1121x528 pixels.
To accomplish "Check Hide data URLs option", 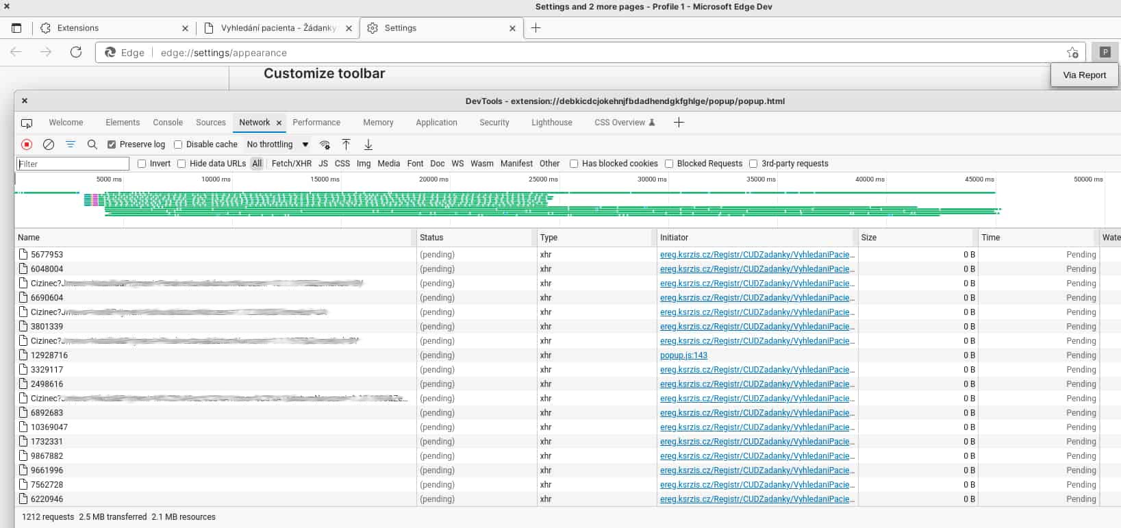I will [x=181, y=164].
